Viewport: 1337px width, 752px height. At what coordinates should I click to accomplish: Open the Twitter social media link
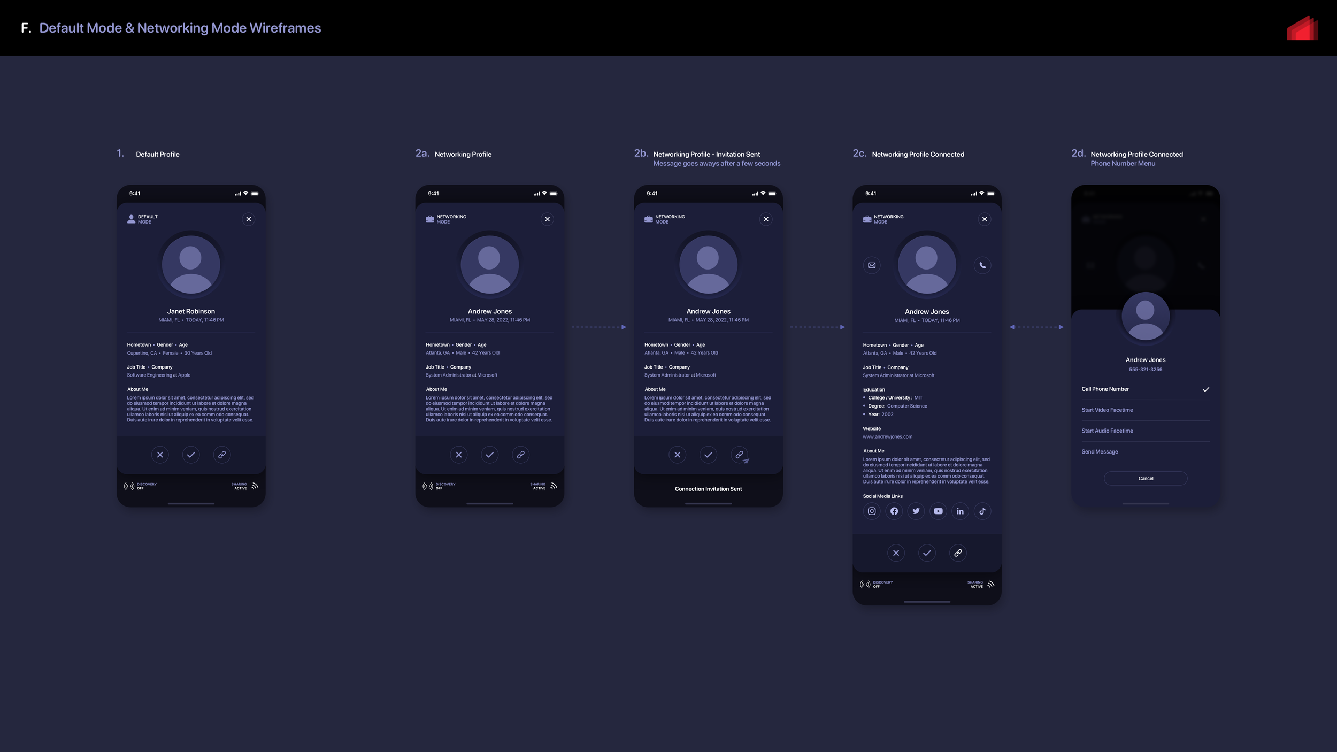916,511
